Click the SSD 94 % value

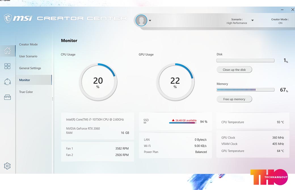[x=204, y=122]
